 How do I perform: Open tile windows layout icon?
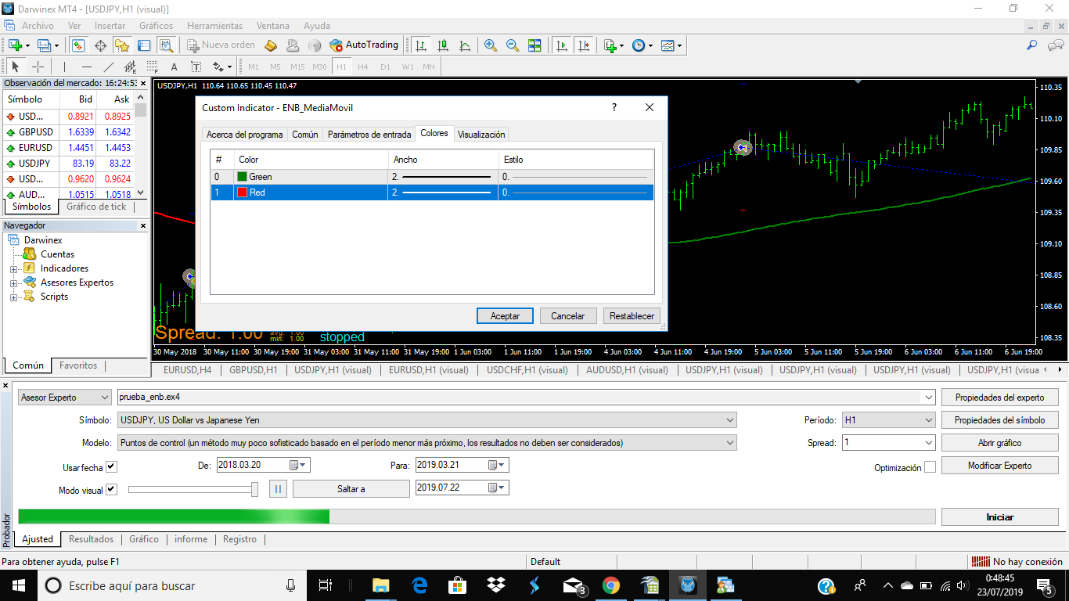534,45
